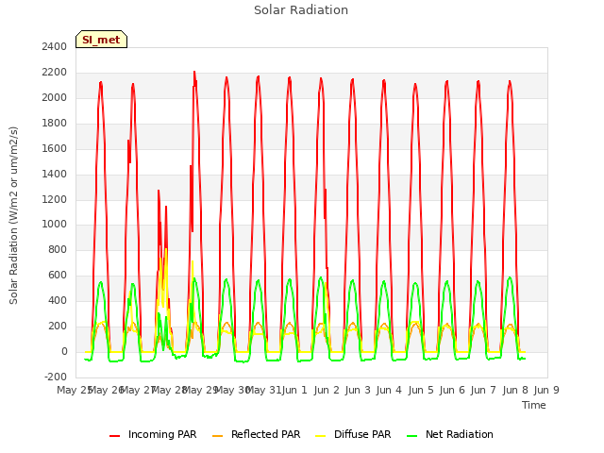
Task: Click the Jun 9 x-axis tick label
Action: coord(546,390)
